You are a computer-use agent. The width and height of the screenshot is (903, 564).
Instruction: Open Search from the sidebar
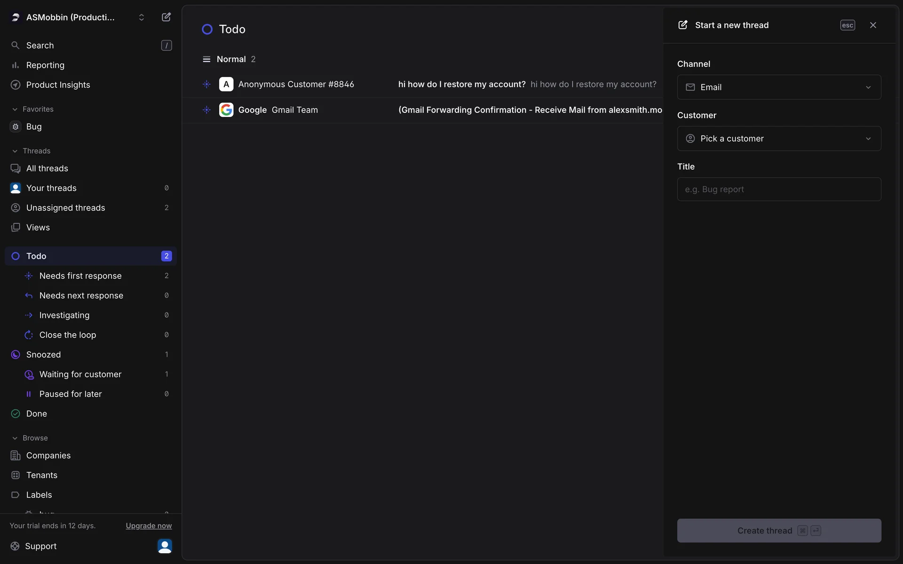coord(40,46)
